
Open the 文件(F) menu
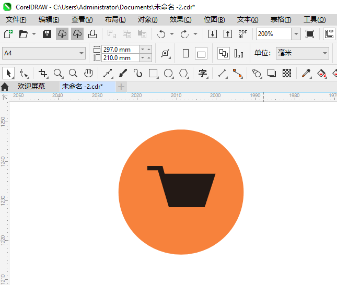coord(16,19)
